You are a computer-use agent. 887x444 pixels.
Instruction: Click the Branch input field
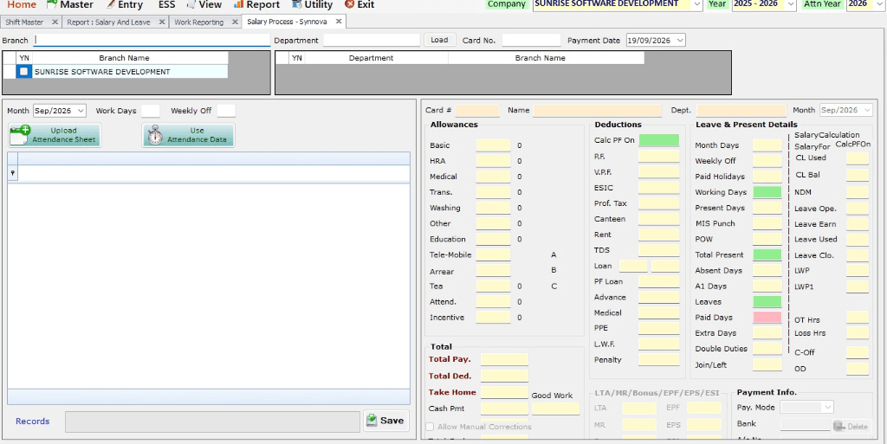[x=152, y=40]
